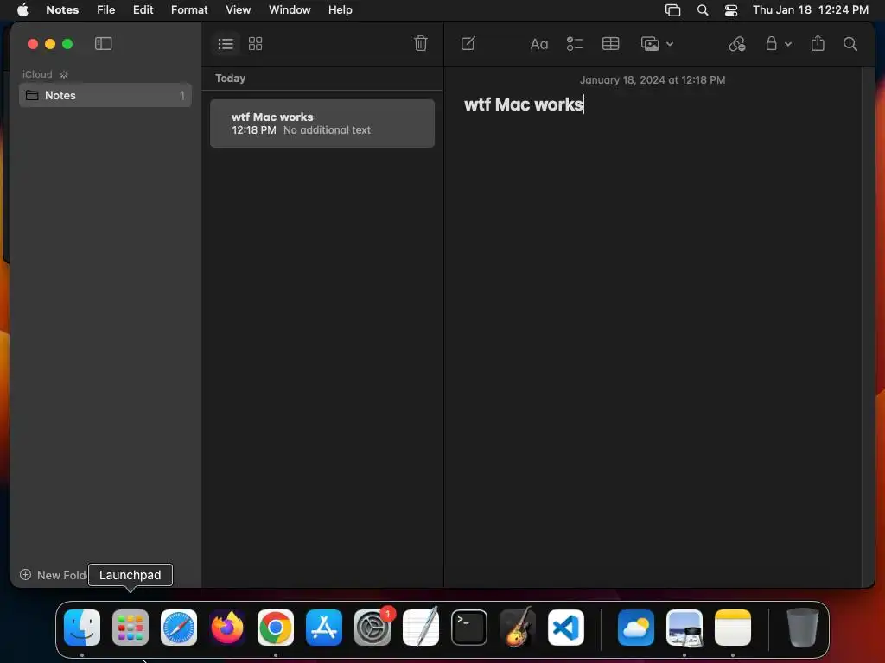This screenshot has height=663, width=885.
Task: Open Stage Manager menu bar icon
Action: coord(672,10)
